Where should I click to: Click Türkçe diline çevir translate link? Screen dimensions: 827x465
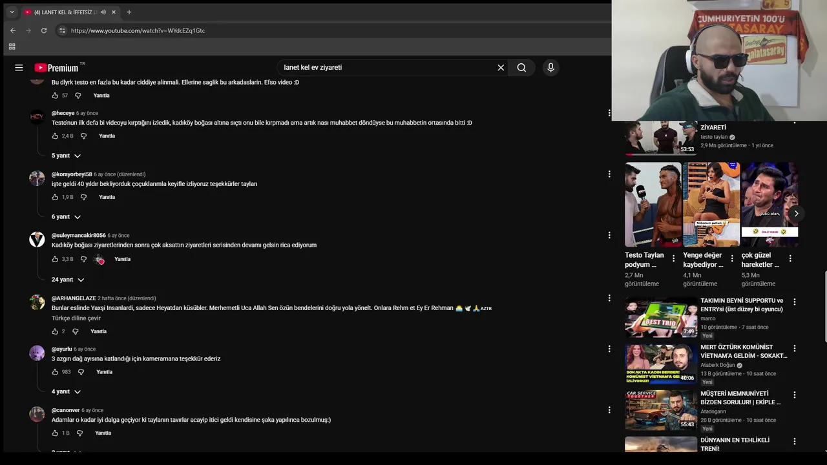point(76,318)
